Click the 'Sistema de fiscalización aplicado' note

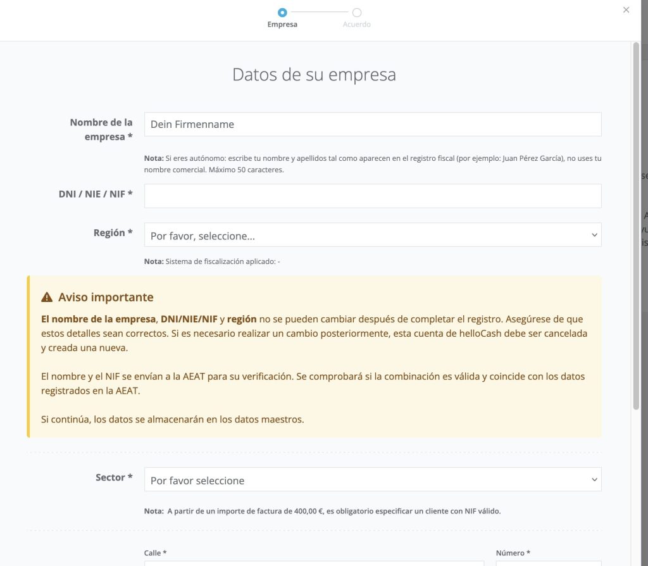click(212, 261)
